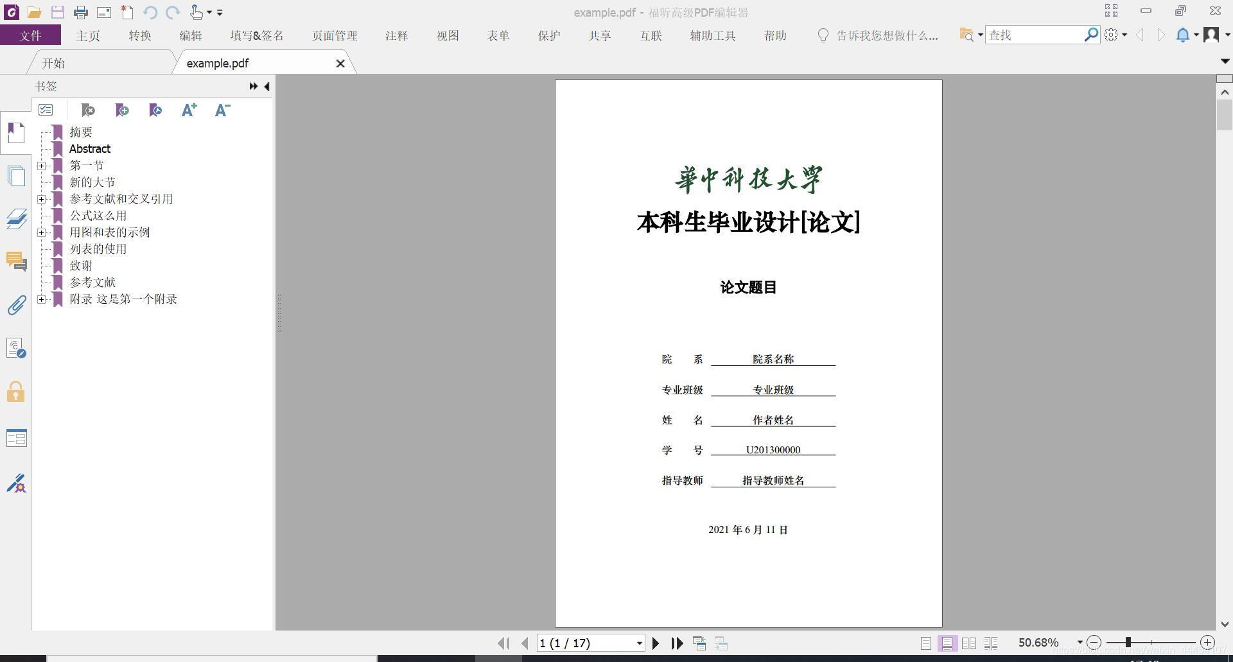Click the vertical scrollbar thumb

coord(1224,116)
